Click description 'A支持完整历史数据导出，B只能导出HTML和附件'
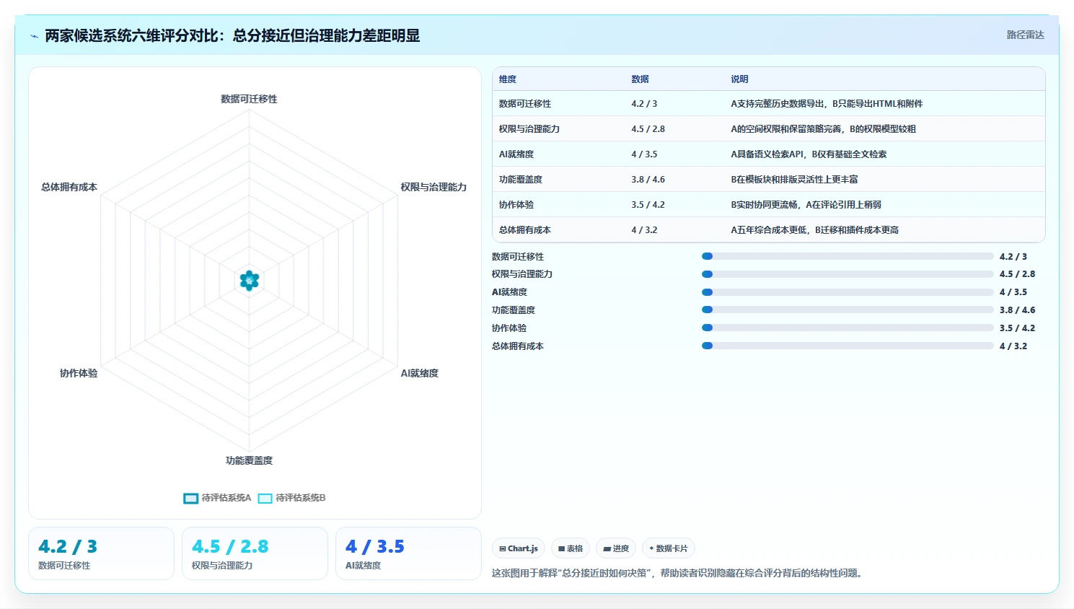This screenshot has width=1074, height=609. [827, 104]
